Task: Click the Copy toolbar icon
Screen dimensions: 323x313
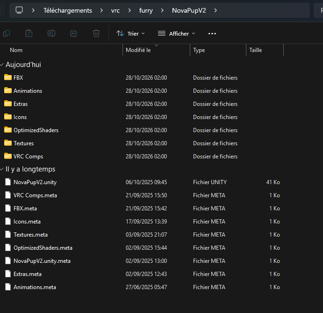Action: (7, 33)
